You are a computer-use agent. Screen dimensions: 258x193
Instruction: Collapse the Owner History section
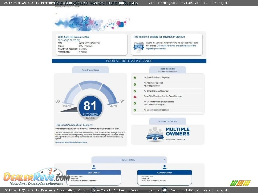164,160
